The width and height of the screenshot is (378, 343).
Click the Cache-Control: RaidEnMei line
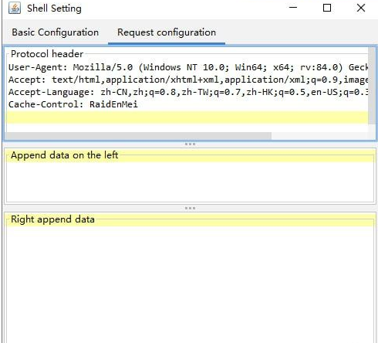point(73,104)
